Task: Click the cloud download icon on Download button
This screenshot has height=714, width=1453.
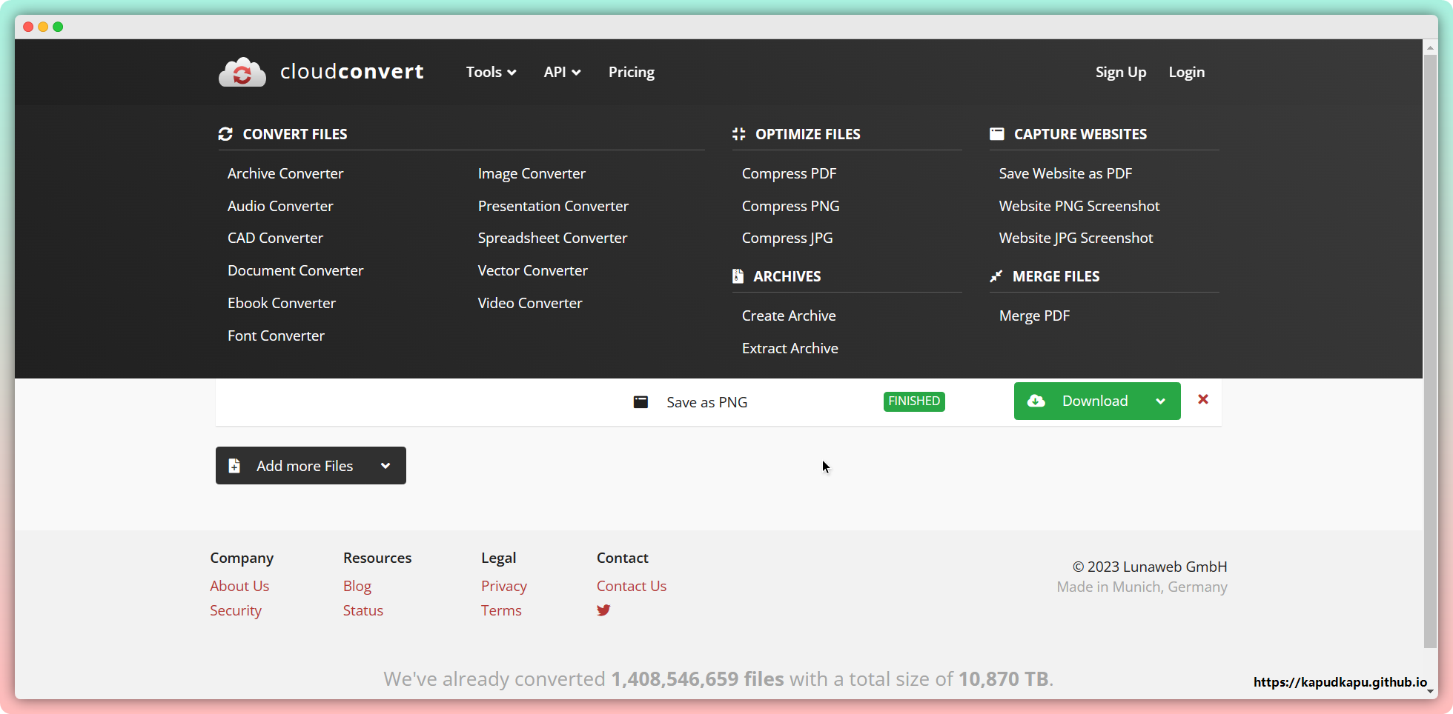Action: tap(1036, 401)
